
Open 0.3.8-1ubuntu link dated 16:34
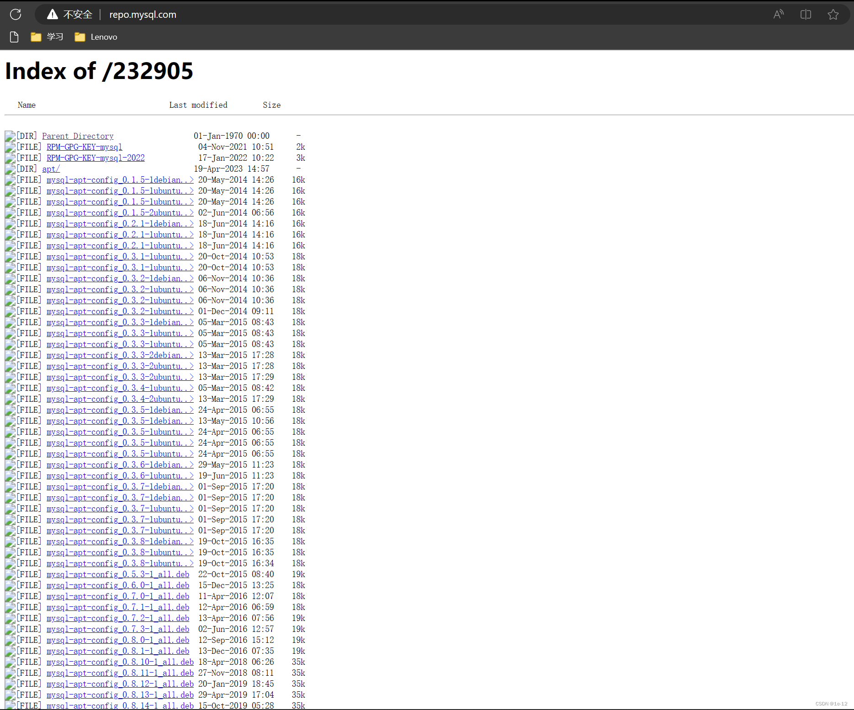(x=120, y=563)
